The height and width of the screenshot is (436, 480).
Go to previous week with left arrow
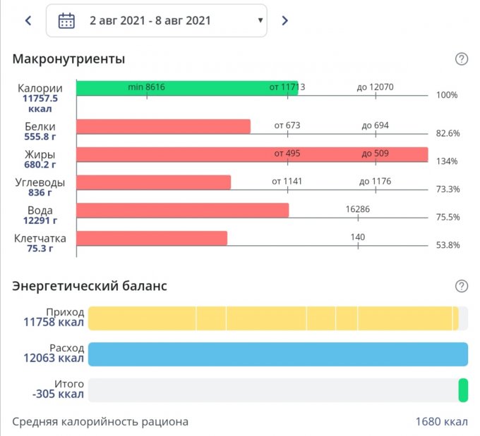pyautogui.click(x=28, y=20)
